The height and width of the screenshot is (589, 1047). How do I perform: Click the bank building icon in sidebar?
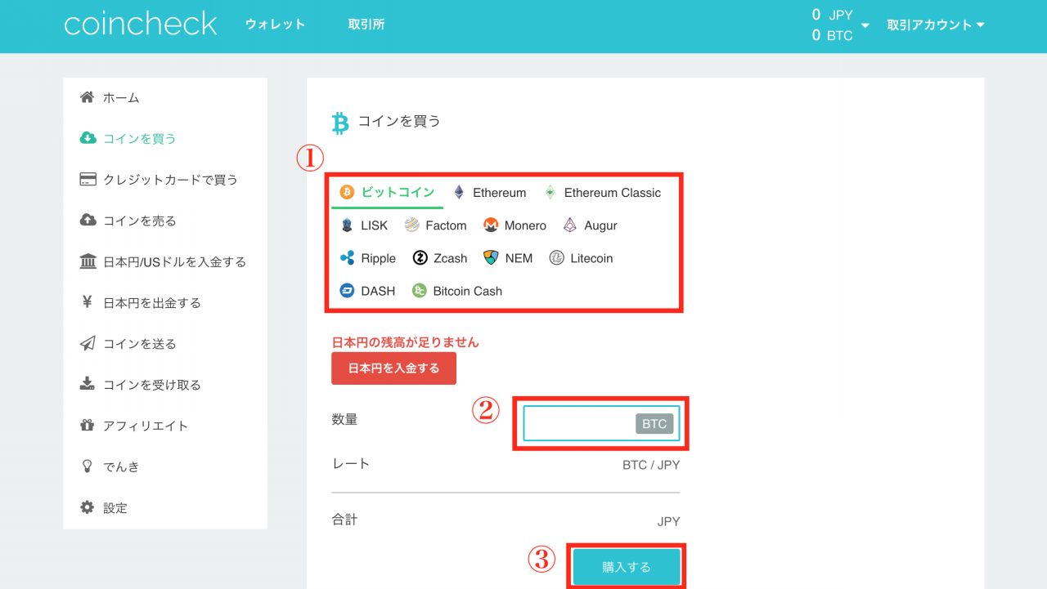pos(88,261)
